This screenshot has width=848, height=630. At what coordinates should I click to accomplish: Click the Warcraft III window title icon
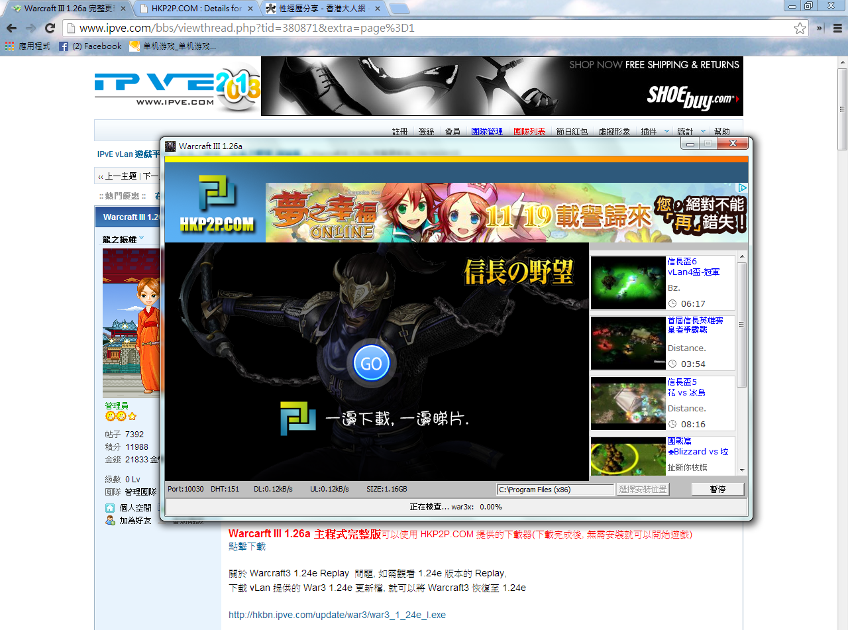tap(171, 146)
